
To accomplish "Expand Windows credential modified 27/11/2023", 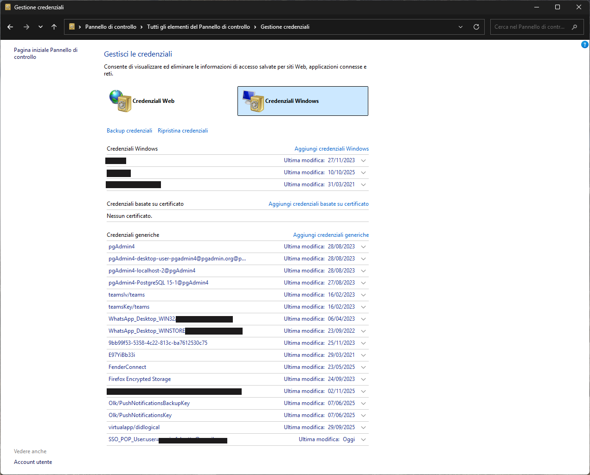I will coord(363,160).
